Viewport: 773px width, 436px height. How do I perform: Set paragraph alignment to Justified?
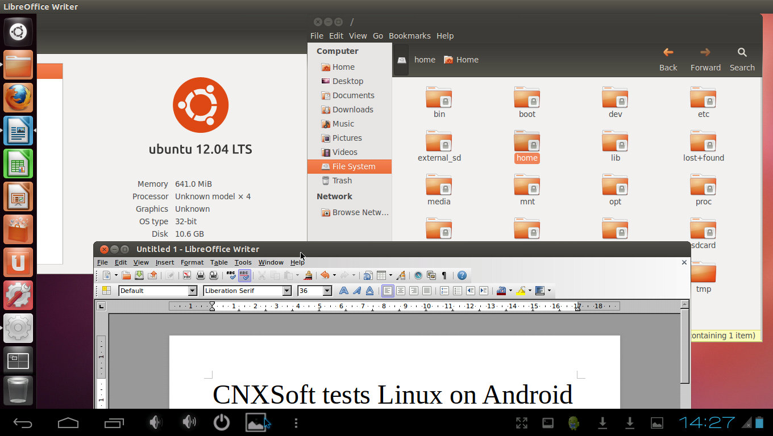point(426,291)
